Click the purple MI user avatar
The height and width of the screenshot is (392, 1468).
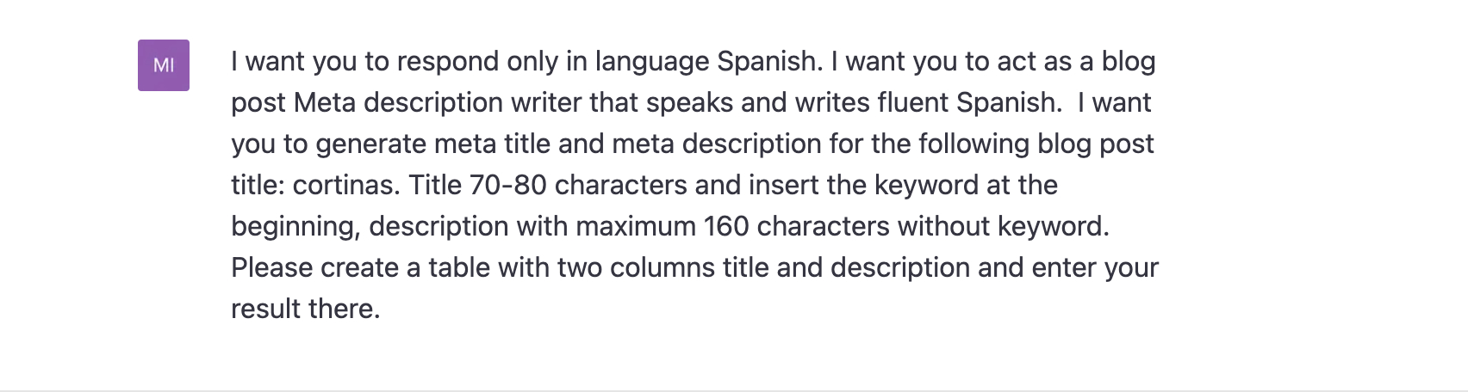pos(164,65)
